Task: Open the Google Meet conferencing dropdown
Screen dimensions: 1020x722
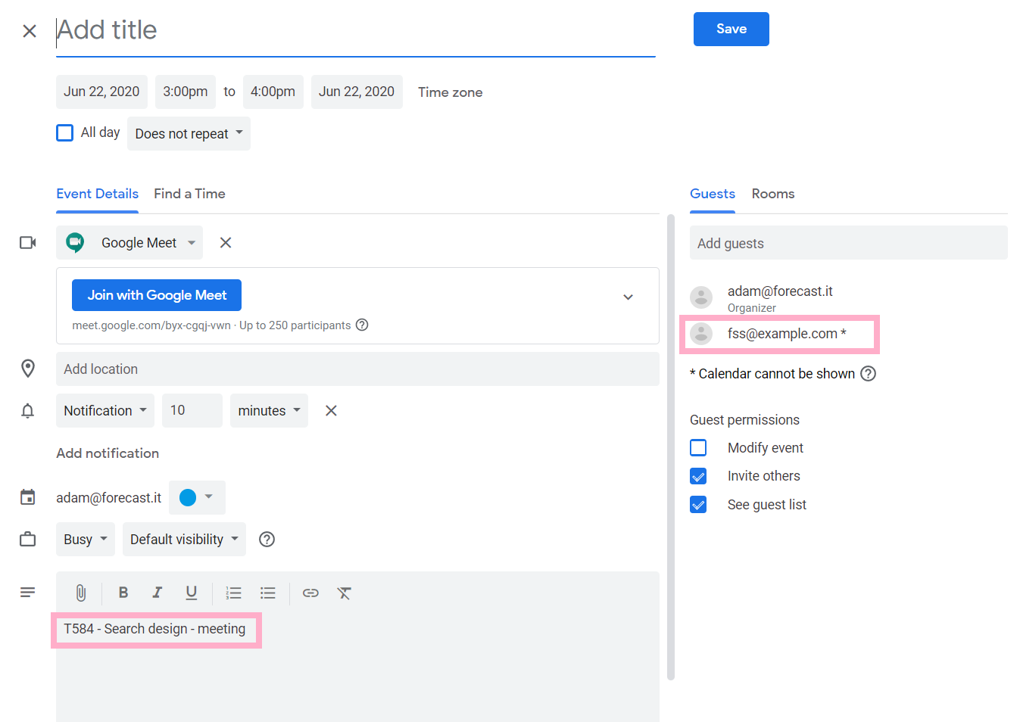Action: 129,242
